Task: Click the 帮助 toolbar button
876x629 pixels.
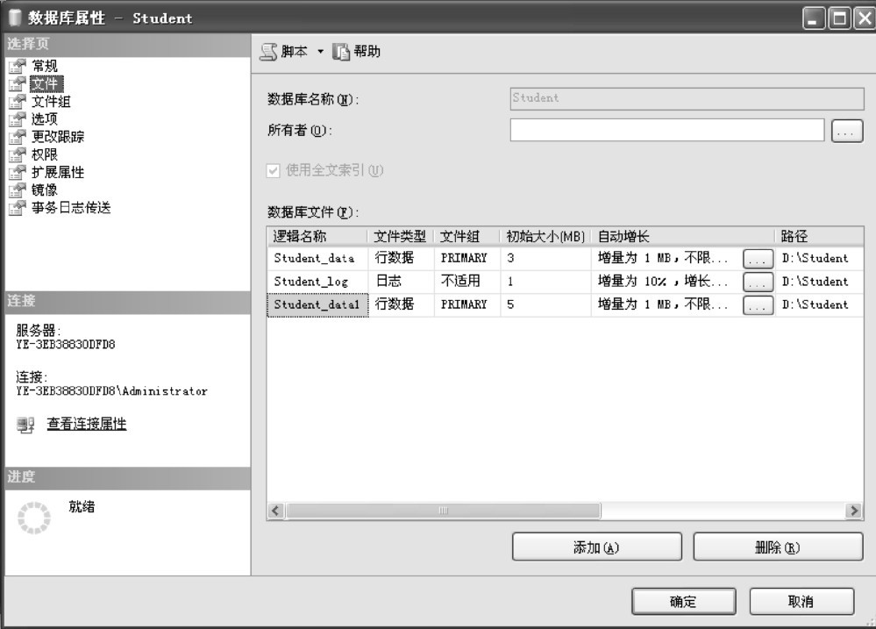Action: point(356,52)
